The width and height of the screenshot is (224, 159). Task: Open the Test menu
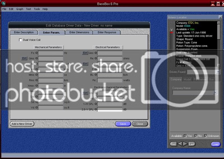[29, 9]
